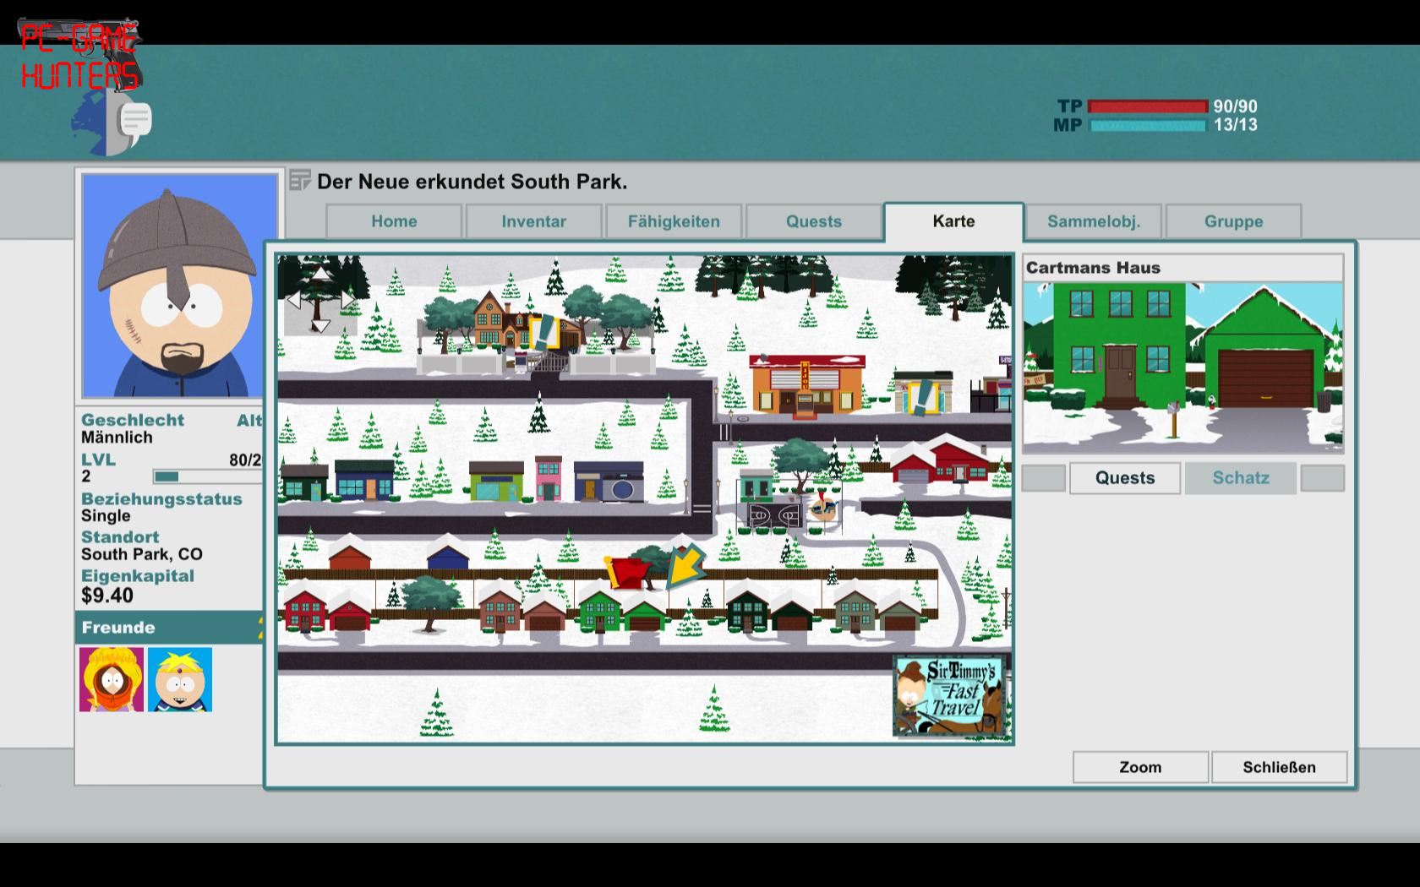Click the "90/90" TP value
This screenshot has width=1420, height=887.
point(1235,106)
